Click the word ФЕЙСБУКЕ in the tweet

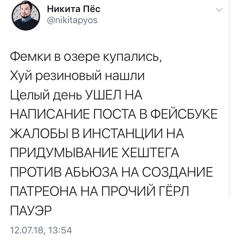click(x=184, y=114)
